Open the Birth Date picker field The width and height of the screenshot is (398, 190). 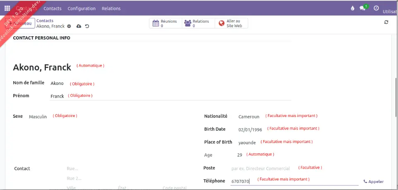point(250,129)
